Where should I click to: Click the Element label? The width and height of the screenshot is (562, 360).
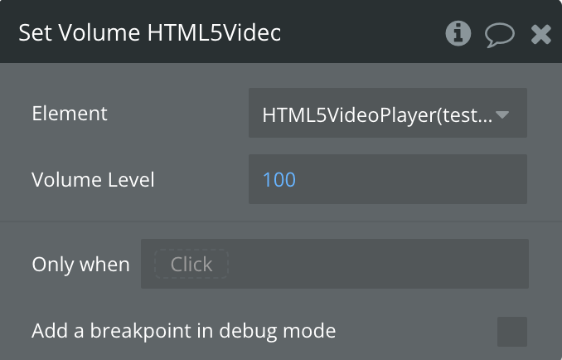pyautogui.click(x=70, y=114)
